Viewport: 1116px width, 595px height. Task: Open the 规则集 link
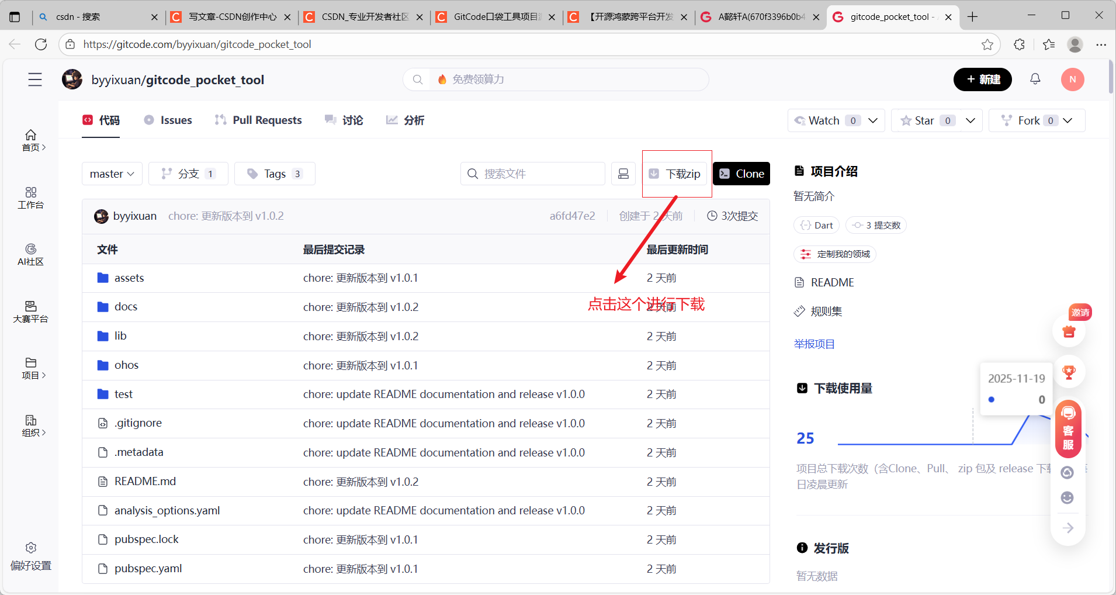(818, 312)
